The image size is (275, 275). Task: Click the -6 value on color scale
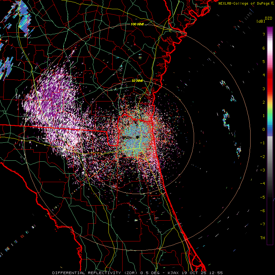coord(262,211)
